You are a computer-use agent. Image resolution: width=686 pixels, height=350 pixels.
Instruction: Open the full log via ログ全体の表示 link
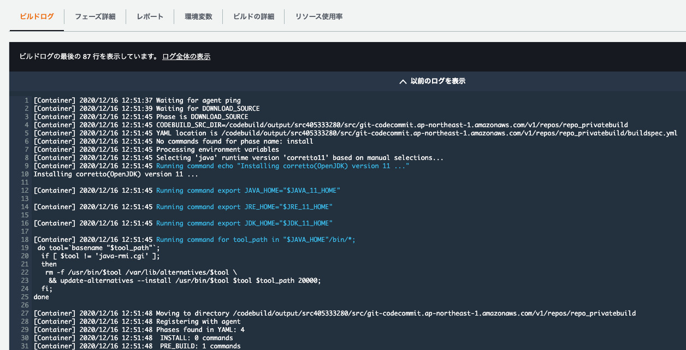186,56
